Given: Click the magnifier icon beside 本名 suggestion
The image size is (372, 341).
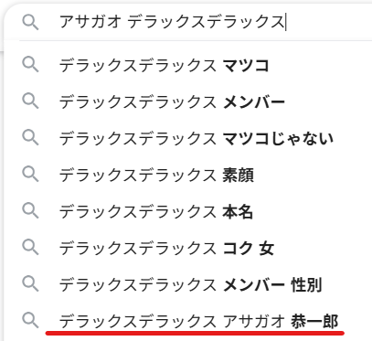Looking at the screenshot, I should pos(30,211).
